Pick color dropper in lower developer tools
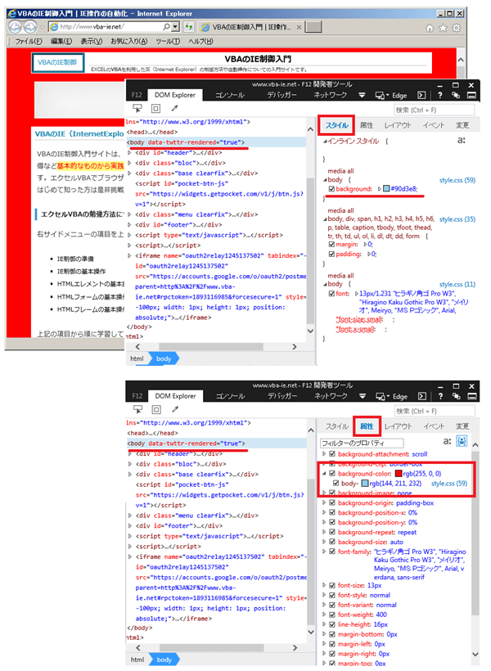 (175, 409)
